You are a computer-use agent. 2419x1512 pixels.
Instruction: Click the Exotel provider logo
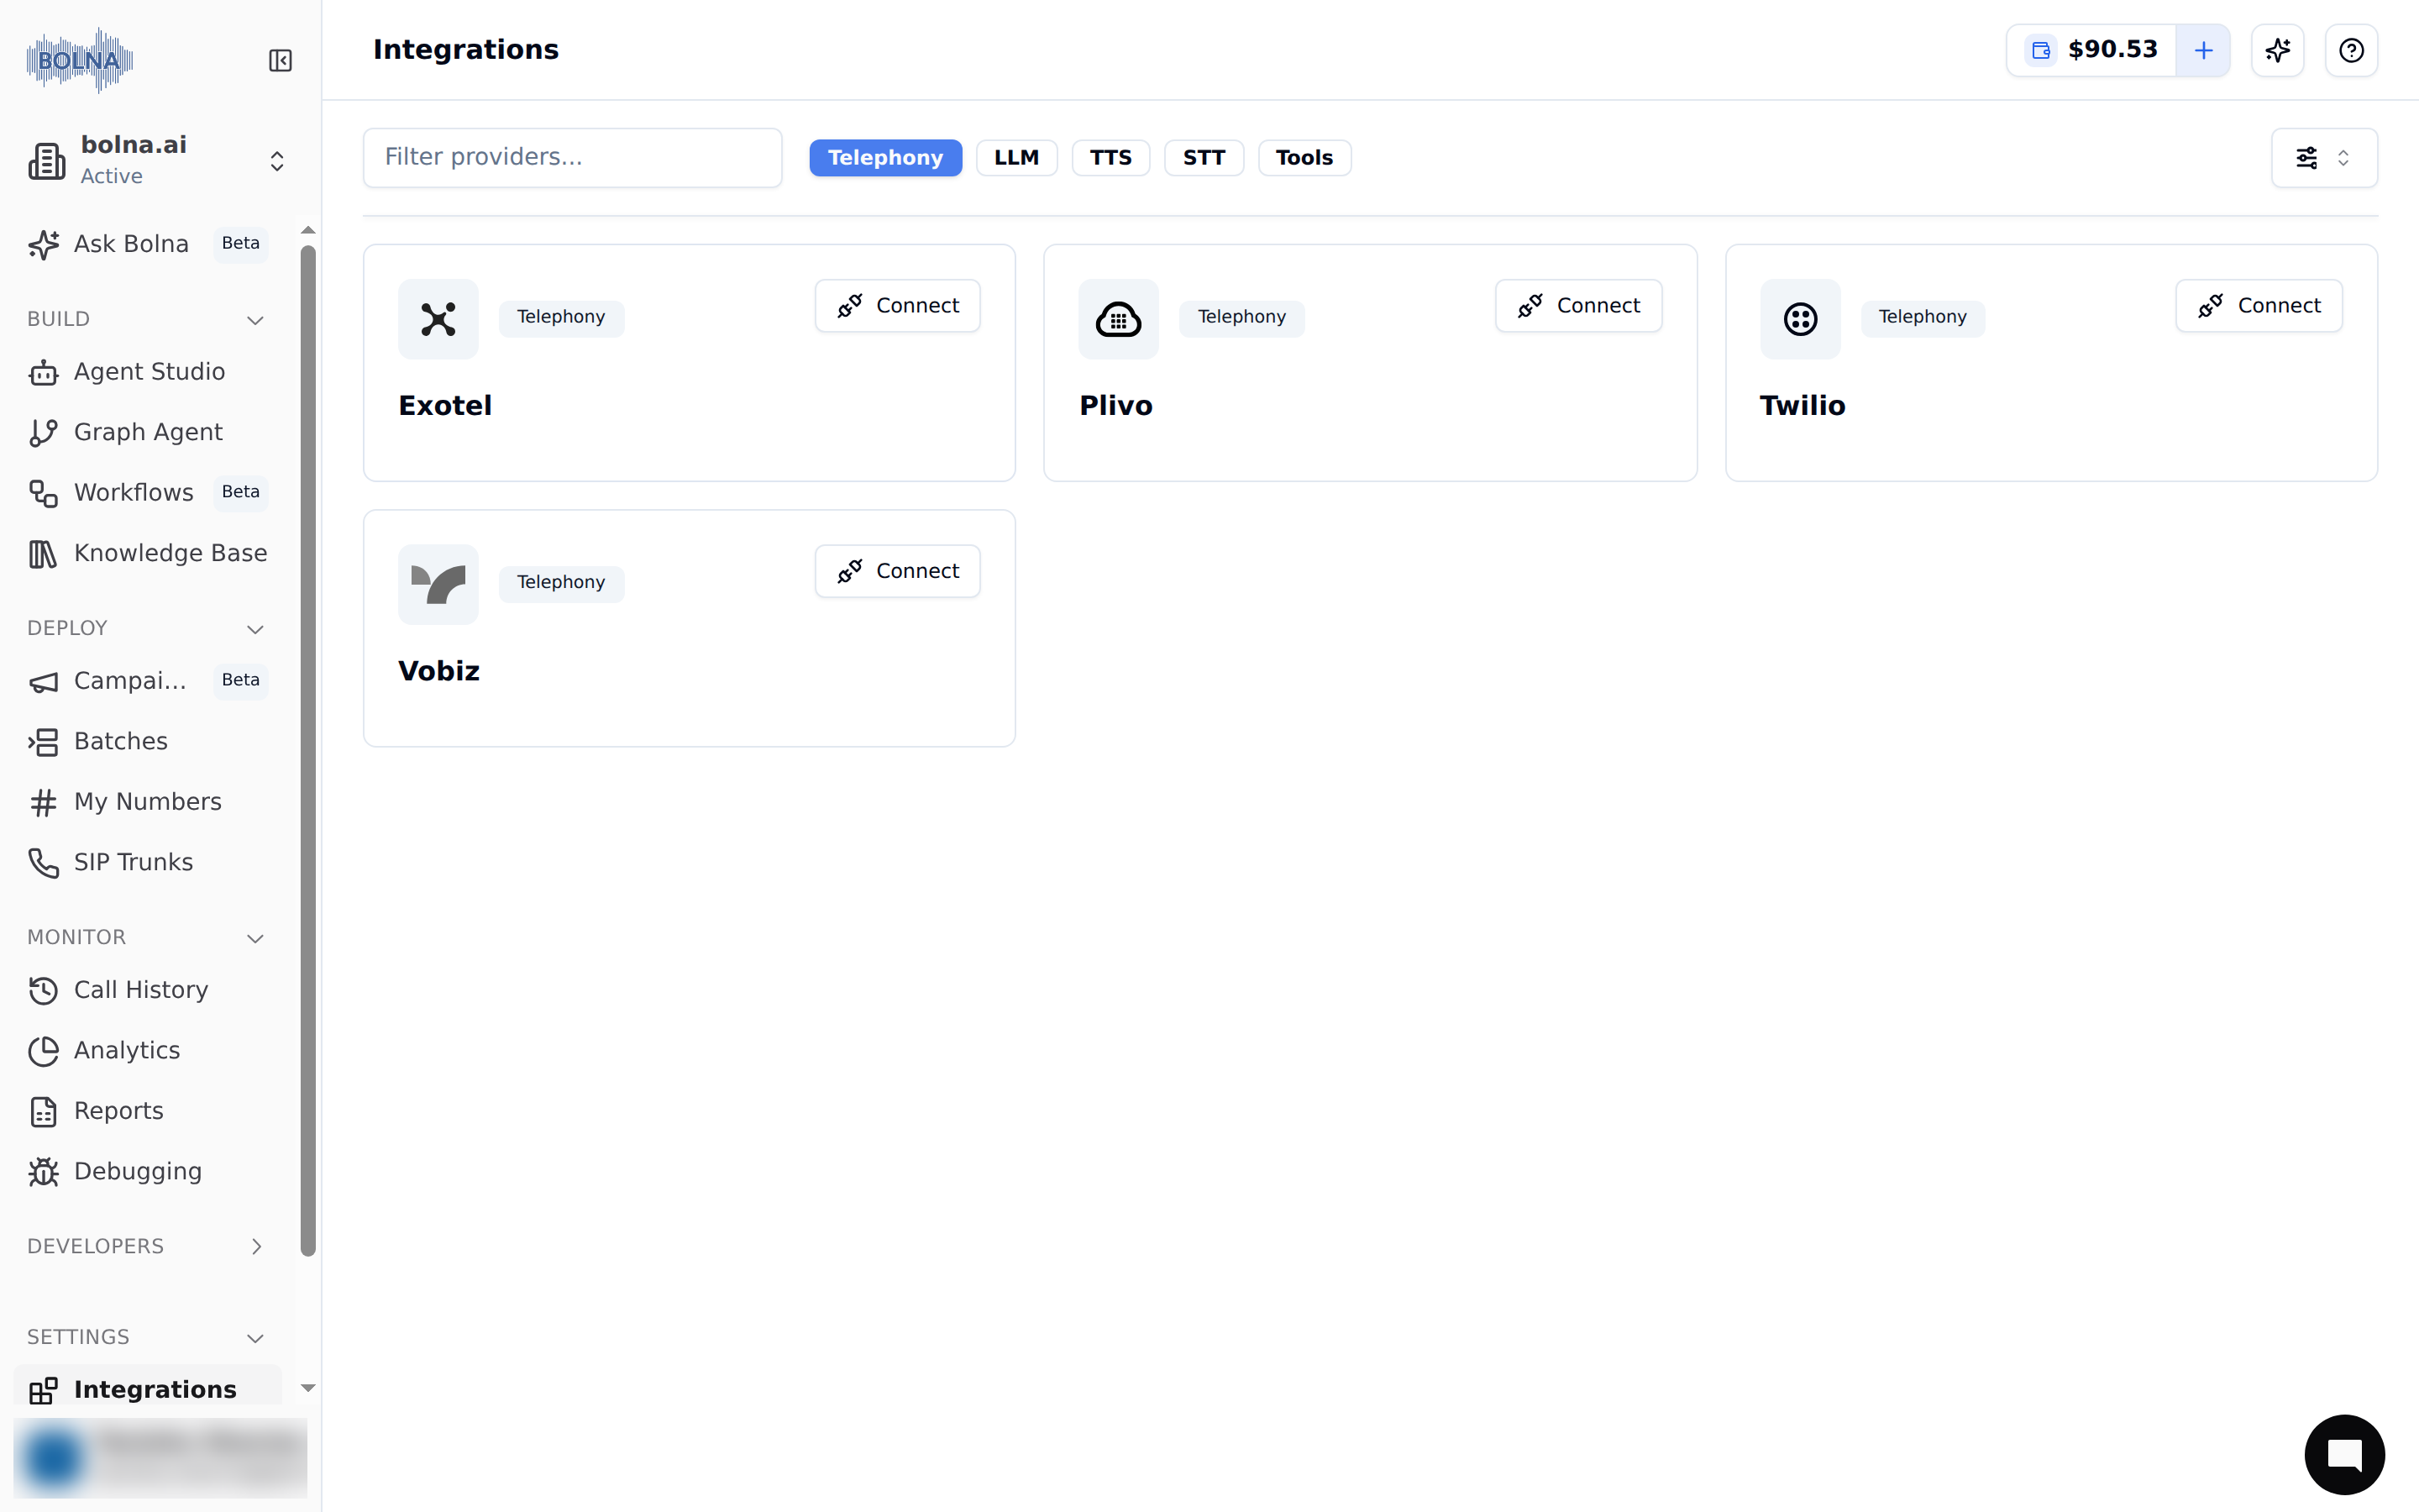point(438,319)
